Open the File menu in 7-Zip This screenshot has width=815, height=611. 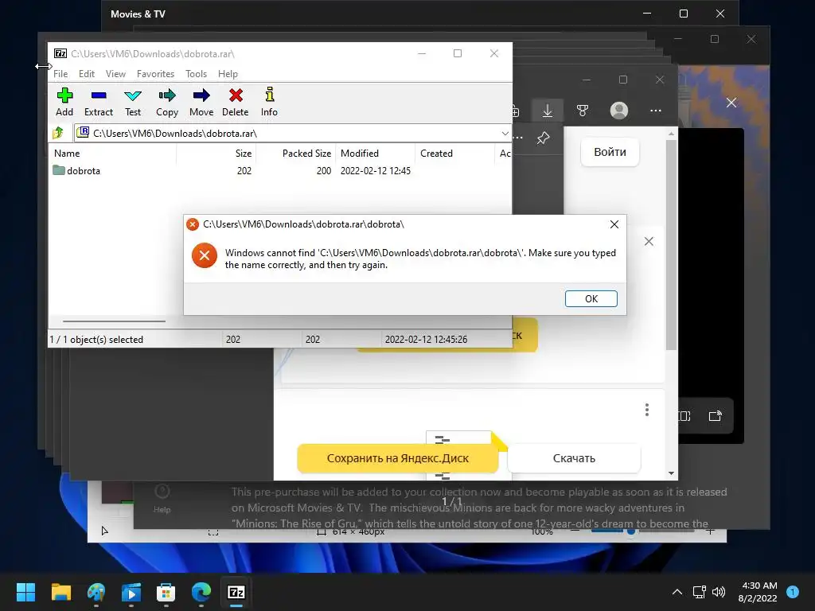(60, 74)
